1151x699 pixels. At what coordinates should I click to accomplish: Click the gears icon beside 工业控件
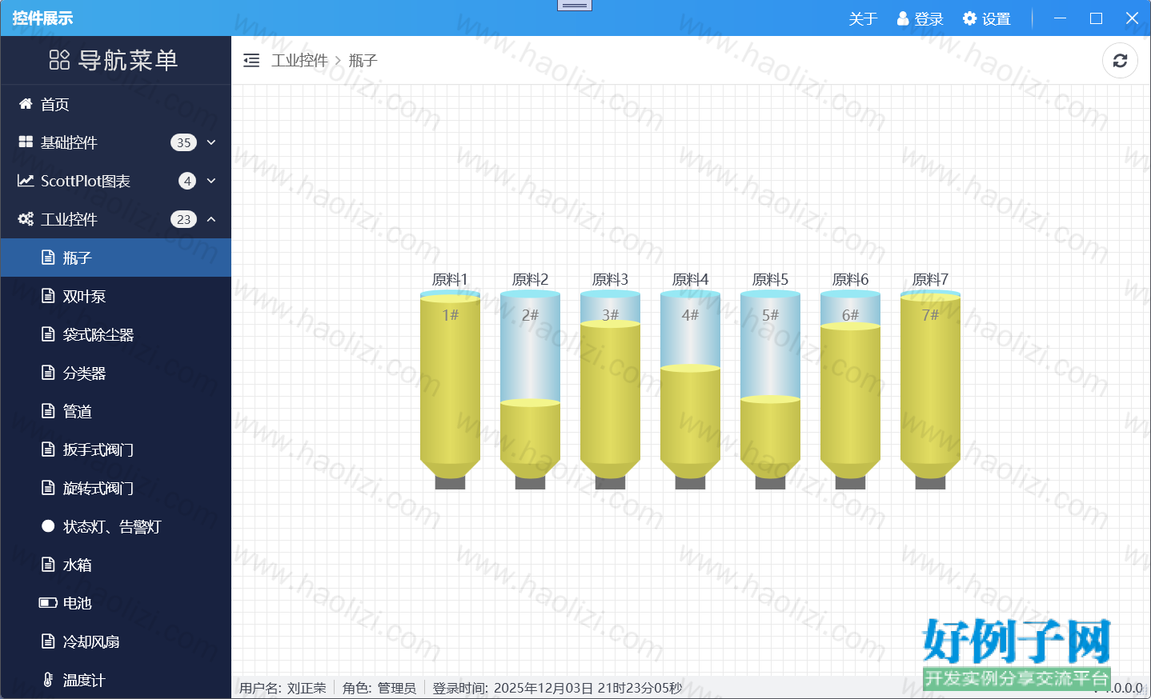click(26, 219)
